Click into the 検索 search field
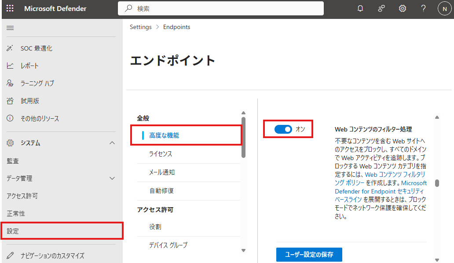 click(221, 8)
